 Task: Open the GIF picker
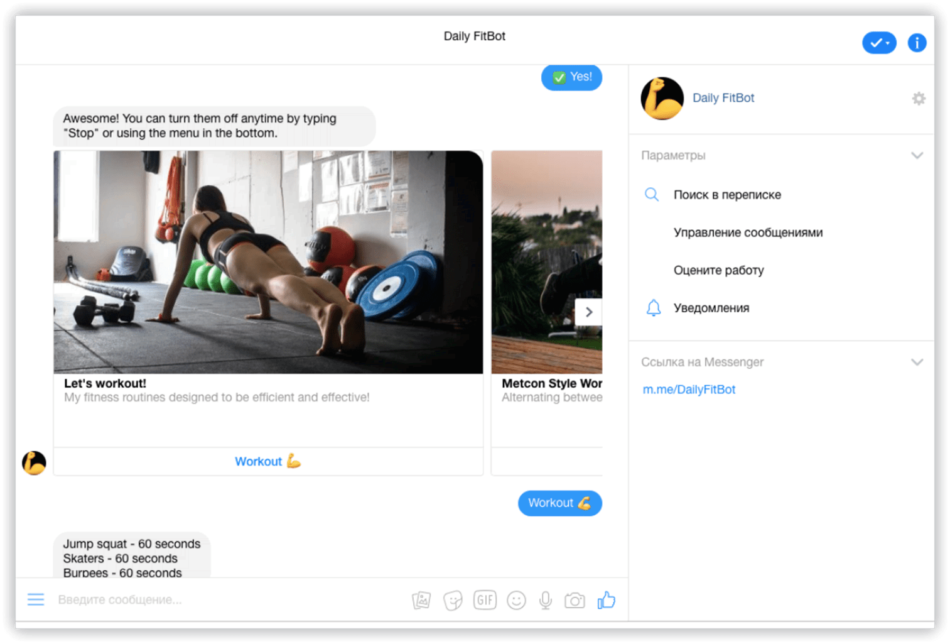coord(485,600)
